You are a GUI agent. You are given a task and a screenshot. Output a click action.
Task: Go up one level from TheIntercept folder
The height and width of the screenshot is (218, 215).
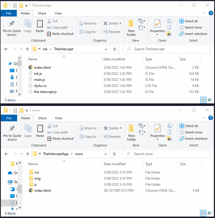pos(27,49)
